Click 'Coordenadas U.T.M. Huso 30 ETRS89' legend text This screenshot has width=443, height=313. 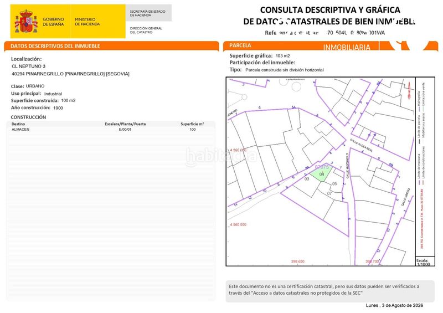click(x=422, y=219)
